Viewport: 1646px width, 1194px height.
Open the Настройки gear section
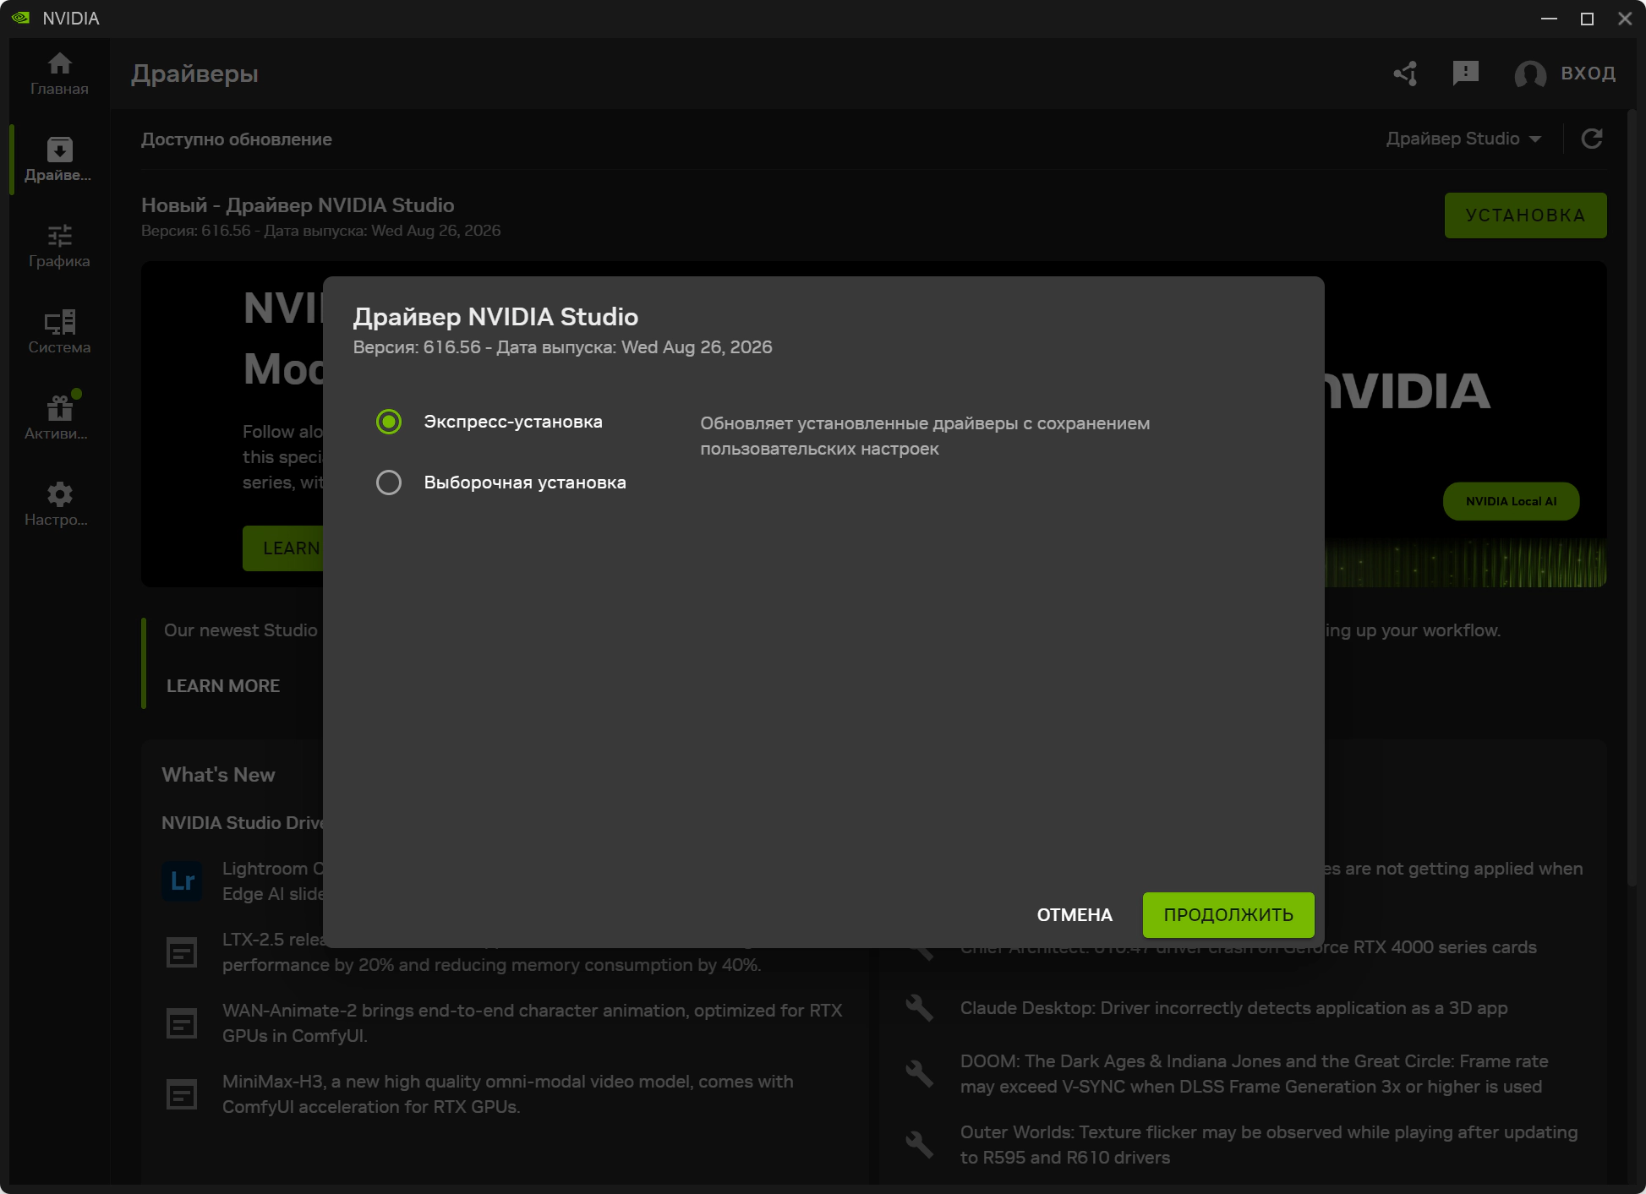point(59,504)
